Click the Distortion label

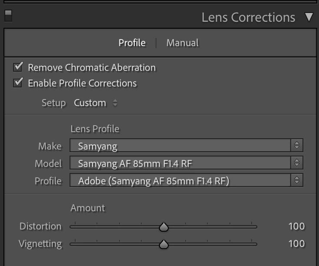pyautogui.click(x=40, y=226)
